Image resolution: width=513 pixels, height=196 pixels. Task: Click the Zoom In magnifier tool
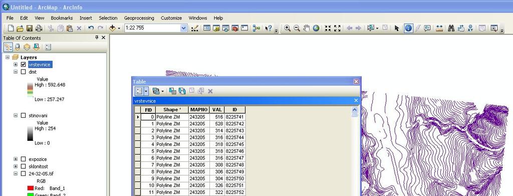point(287,28)
